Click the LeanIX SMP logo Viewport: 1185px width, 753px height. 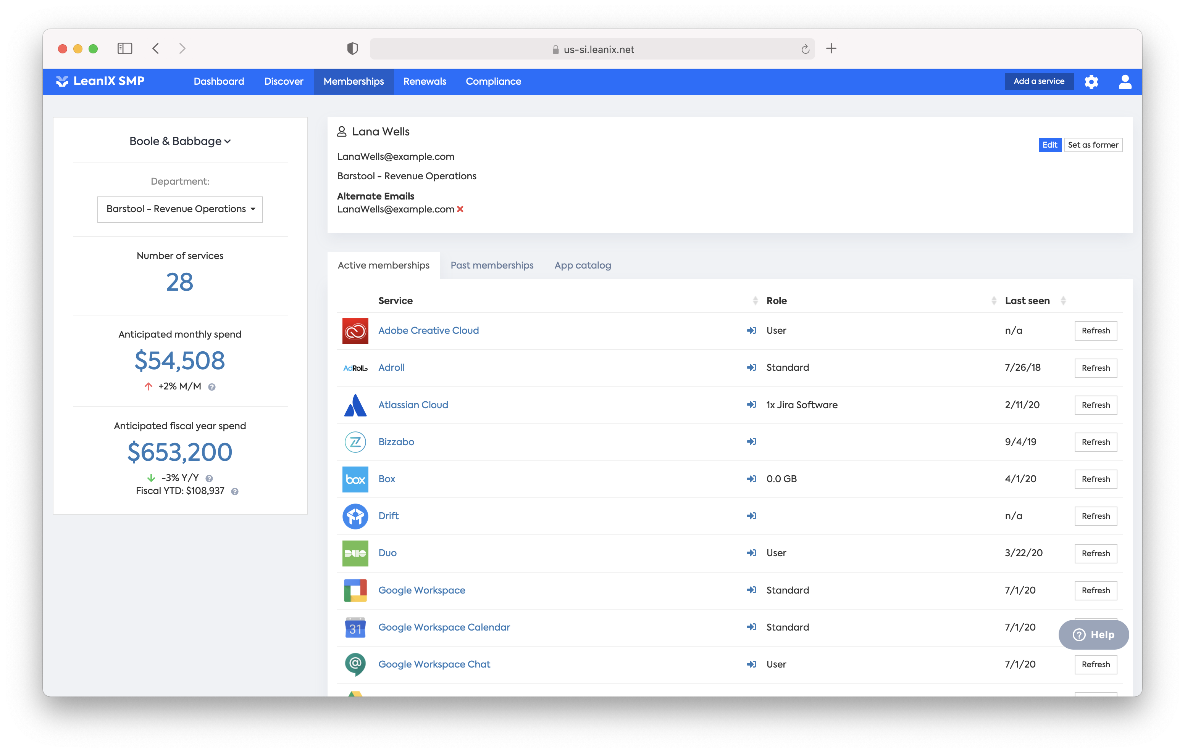point(100,81)
